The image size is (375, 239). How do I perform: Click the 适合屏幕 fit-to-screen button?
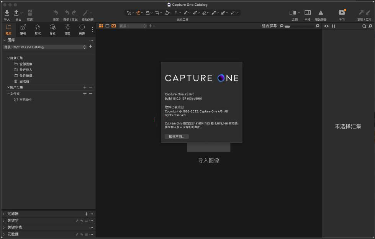click(x=269, y=26)
